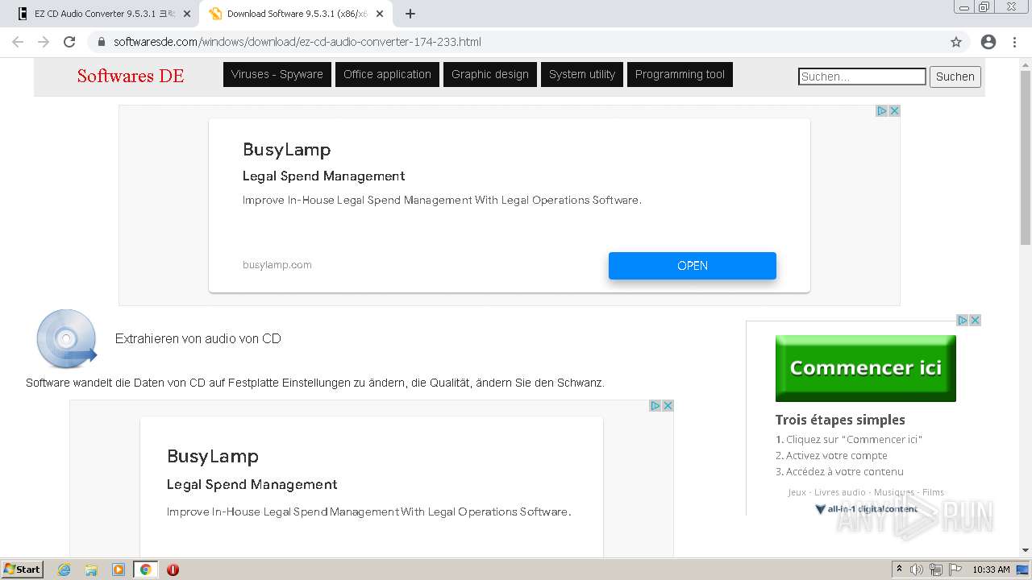This screenshot has width=1032, height=580.
Task: Close the sidebar Commencer ici ad
Action: 975,321
